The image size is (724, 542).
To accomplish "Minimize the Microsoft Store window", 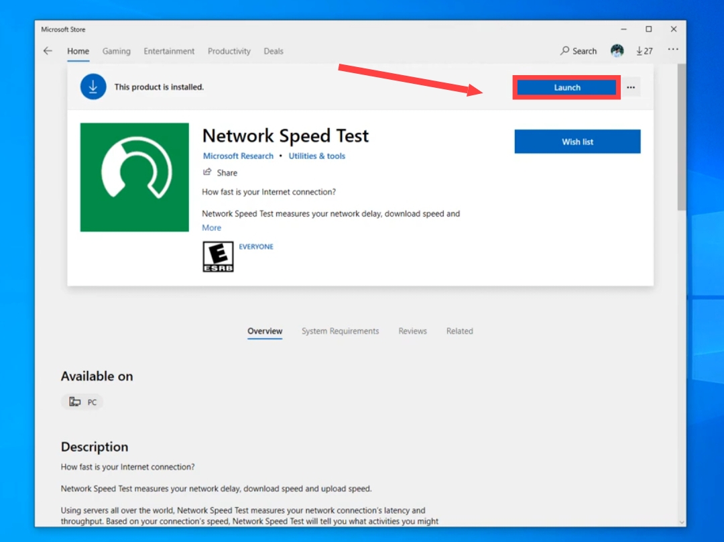I will (x=624, y=29).
